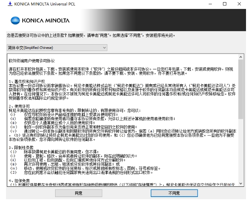This screenshot has height=203, width=249.
Task: Click the installer download-arrow icon in title bar
Action: [x=10, y=4]
